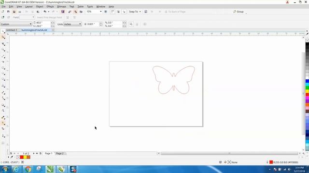Open the File menu
Image resolution: width=309 pixels, height=173 pixels.
click(3, 6)
